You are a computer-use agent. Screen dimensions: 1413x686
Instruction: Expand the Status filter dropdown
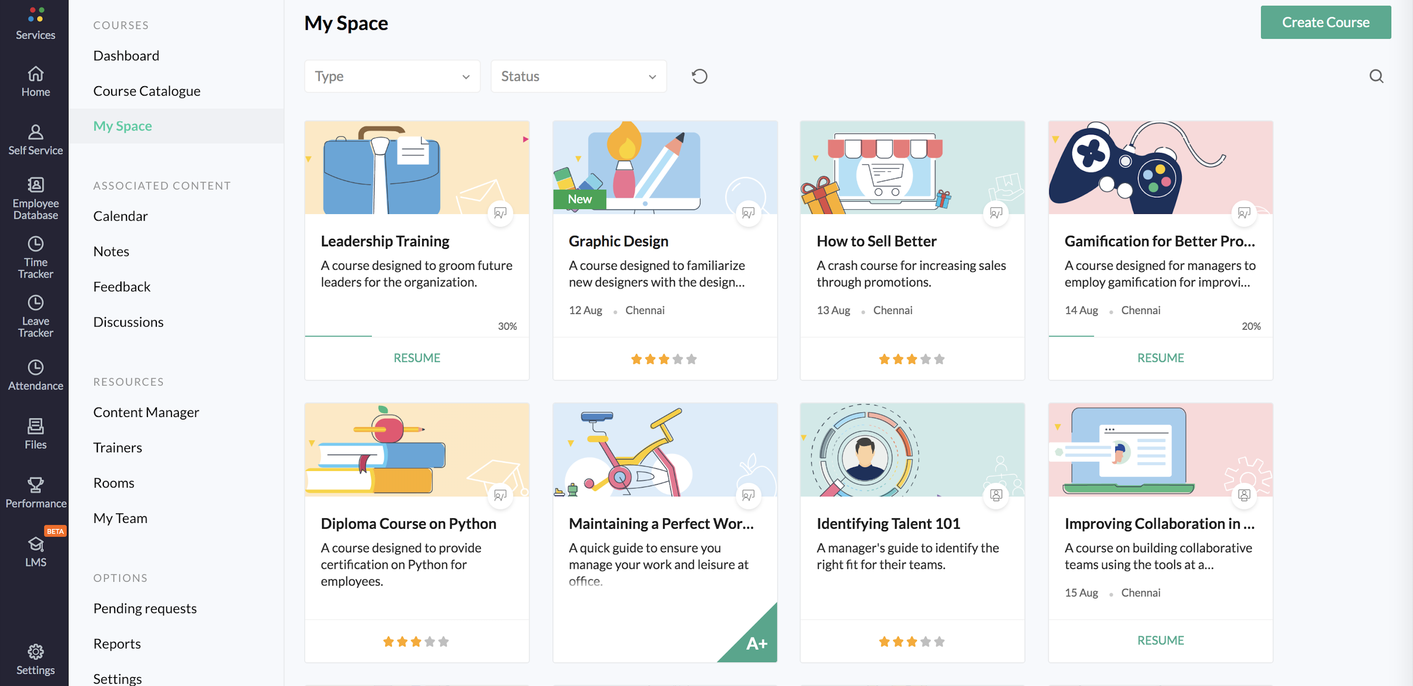pyautogui.click(x=578, y=76)
